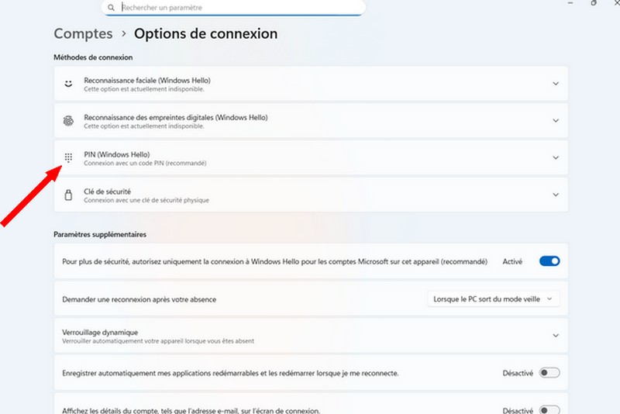
Task: Click in the Rechercher un paramètre field
Action: [232, 8]
